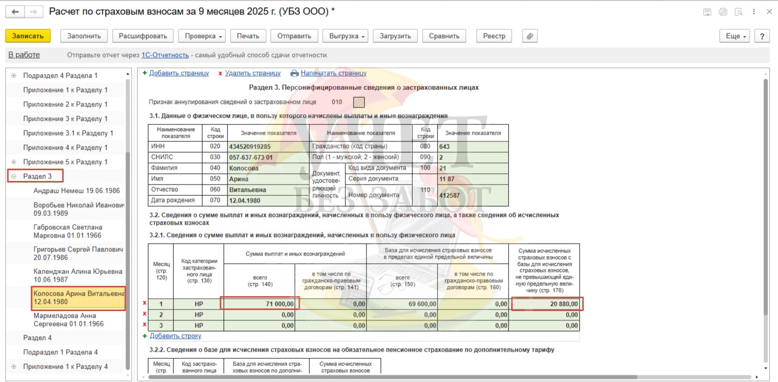The height and width of the screenshot is (382, 778).
Task: Click the Удалить страницу link
Action: pos(253,74)
